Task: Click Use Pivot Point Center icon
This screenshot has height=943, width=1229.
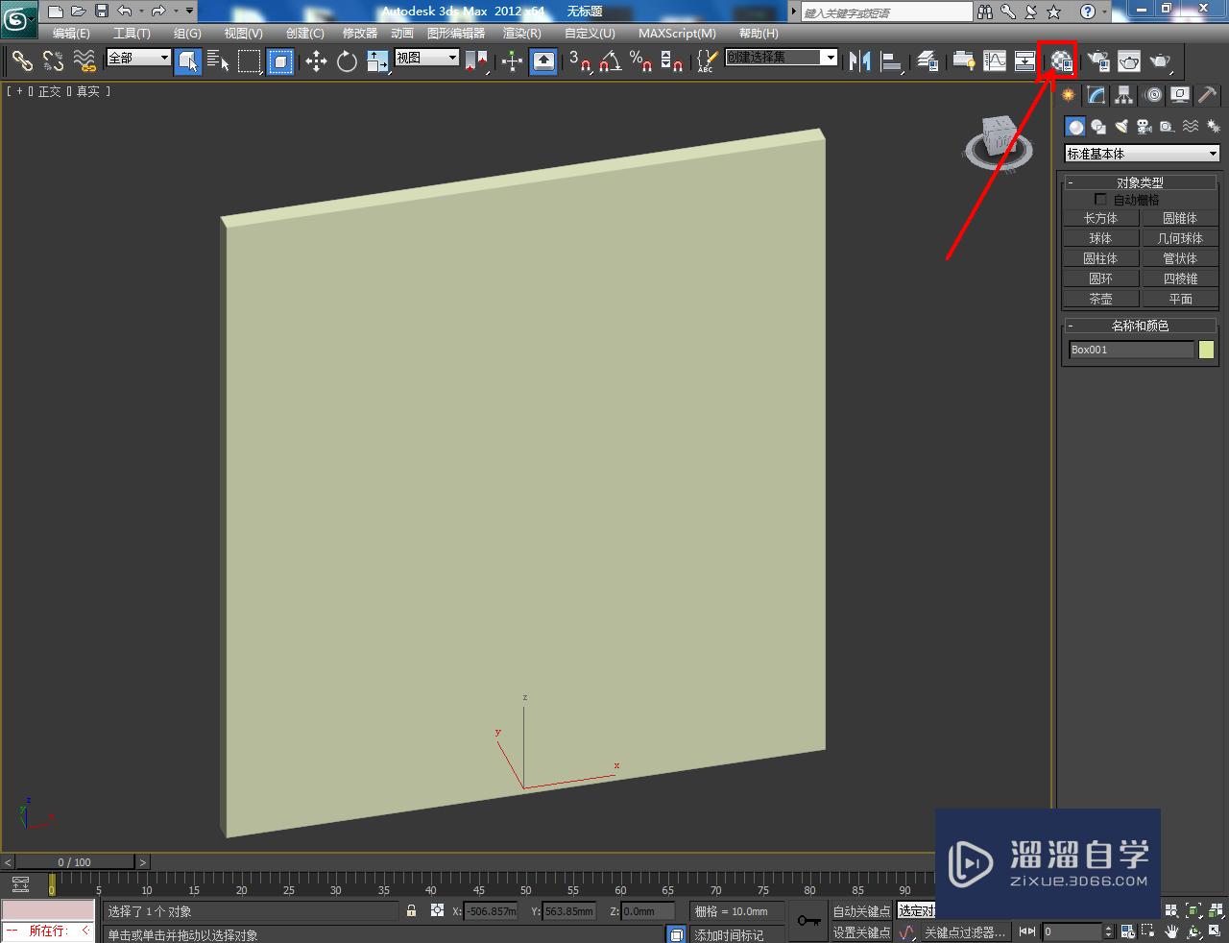Action: [477, 60]
